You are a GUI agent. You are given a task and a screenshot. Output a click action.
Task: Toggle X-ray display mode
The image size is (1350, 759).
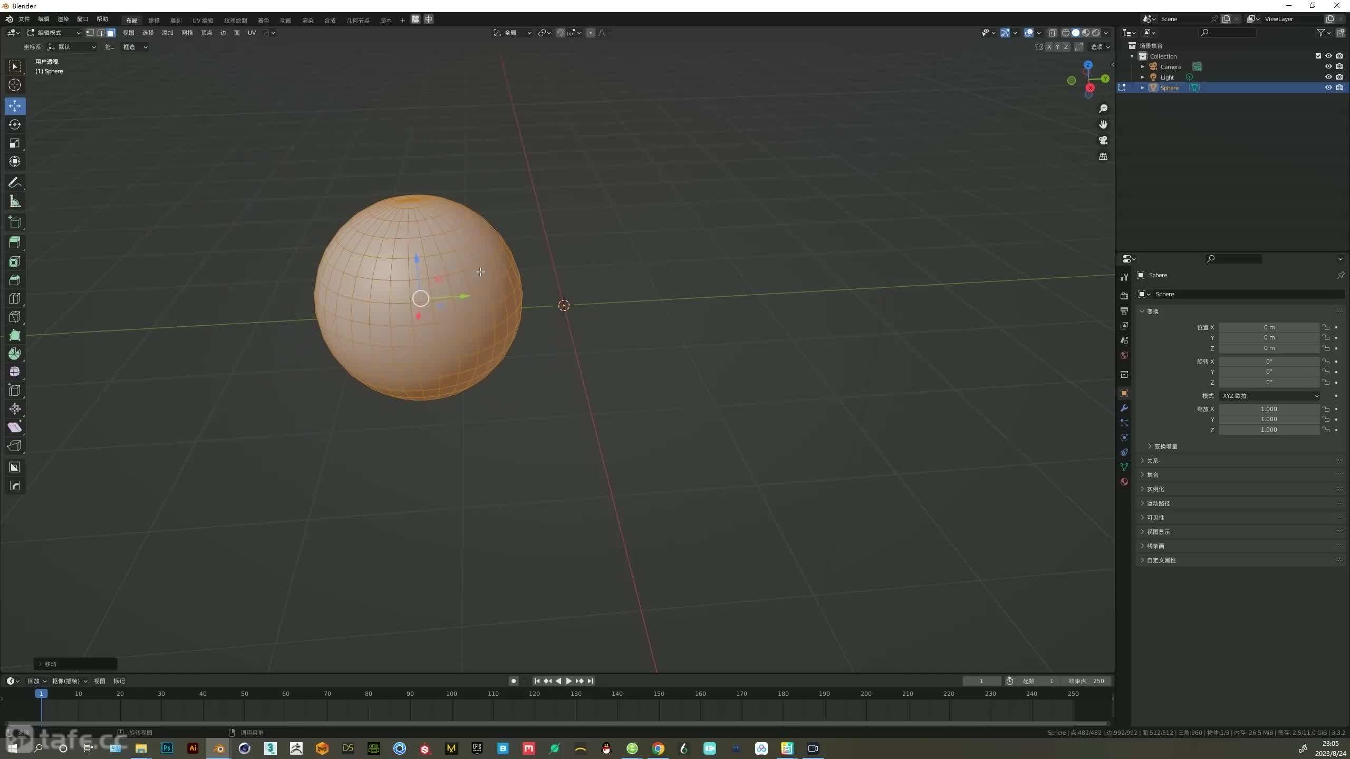[1052, 33]
